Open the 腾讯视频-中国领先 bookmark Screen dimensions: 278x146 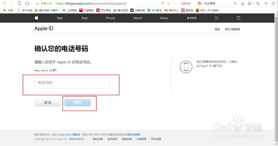[47, 10]
